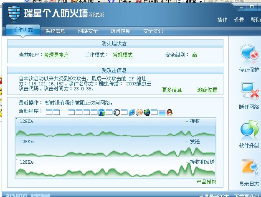The image size is (261, 197).
Task: Select the film-strip download icon in active programs
Action: click(102, 112)
